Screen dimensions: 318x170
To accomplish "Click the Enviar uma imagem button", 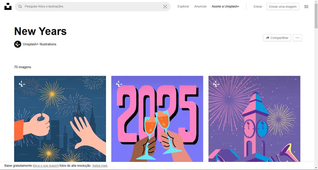I will point(283,6).
